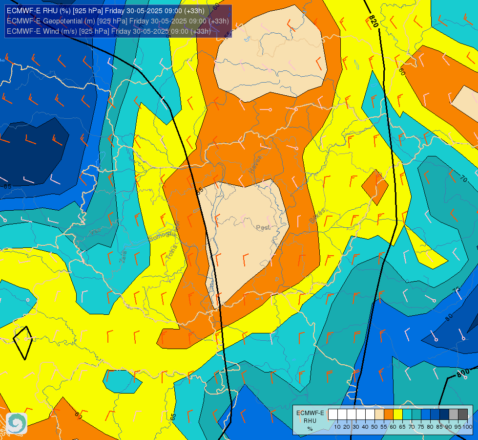Click the Pest county label

click(x=263, y=227)
